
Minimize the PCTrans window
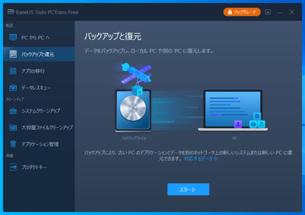click(x=280, y=12)
